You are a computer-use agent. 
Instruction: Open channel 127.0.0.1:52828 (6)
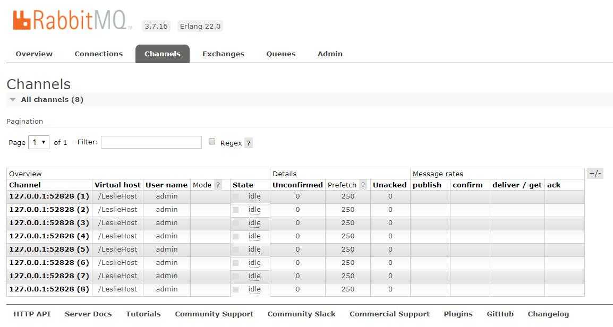49,263
